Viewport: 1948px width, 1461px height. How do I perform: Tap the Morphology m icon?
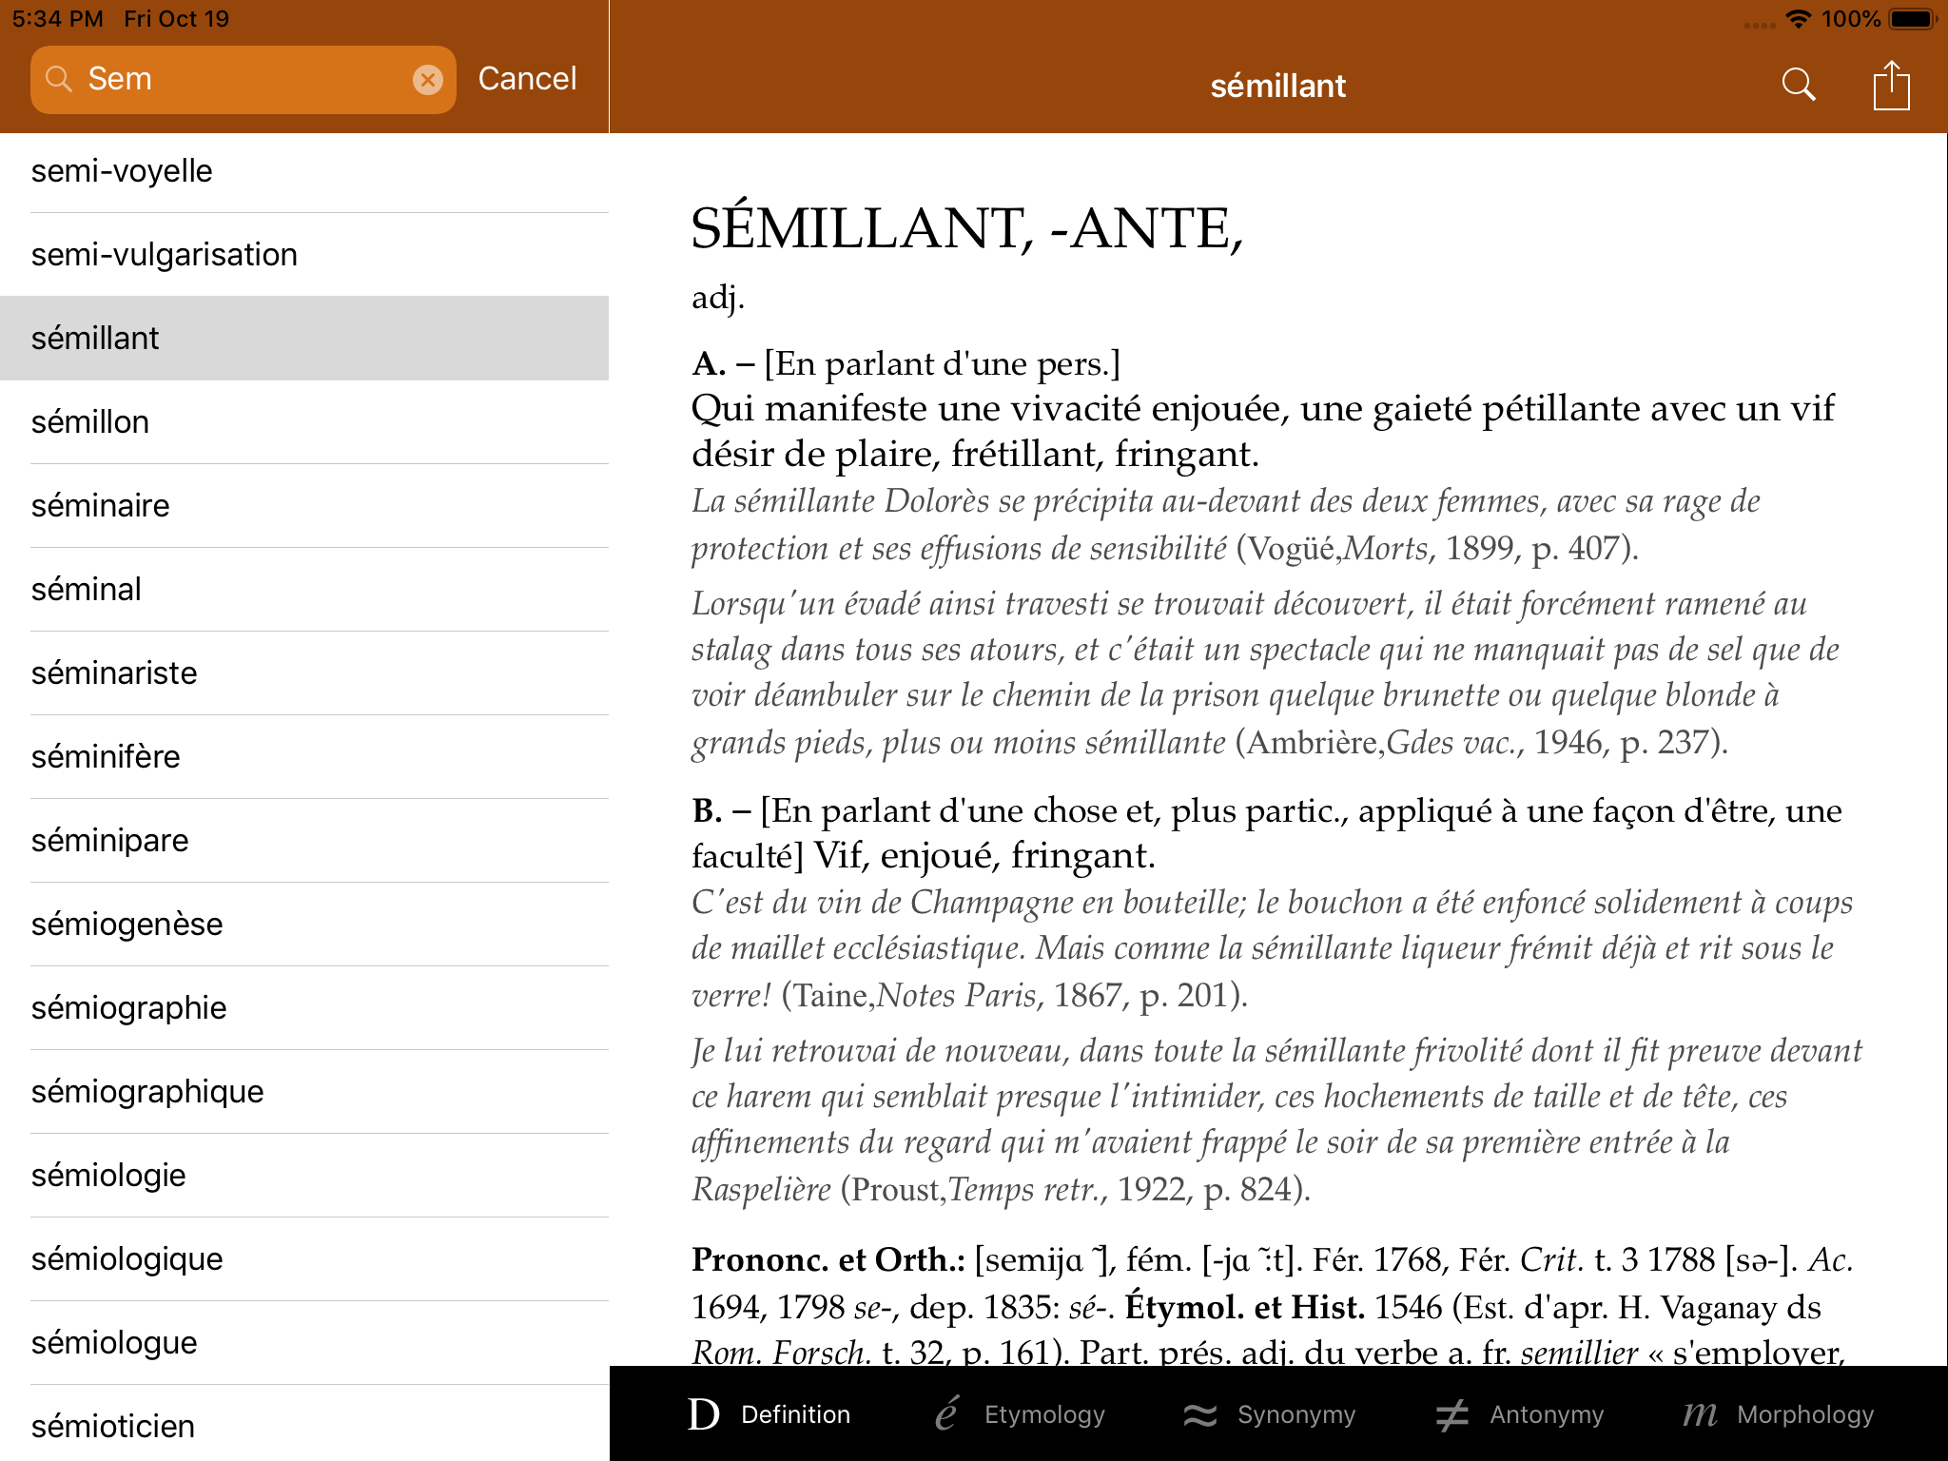click(x=1700, y=1414)
